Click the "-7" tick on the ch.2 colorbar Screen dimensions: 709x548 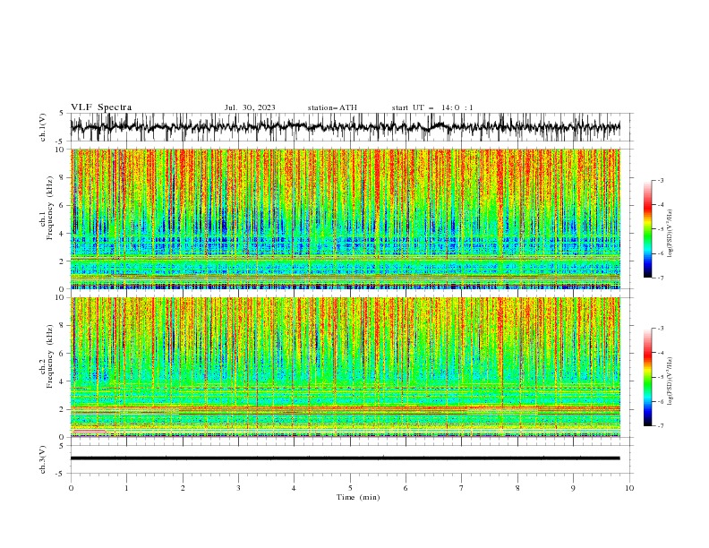click(660, 426)
